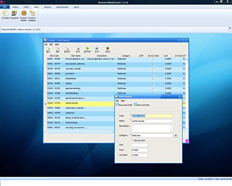Click Save and New in dialog
The image size is (232, 186).
[x=142, y=105]
